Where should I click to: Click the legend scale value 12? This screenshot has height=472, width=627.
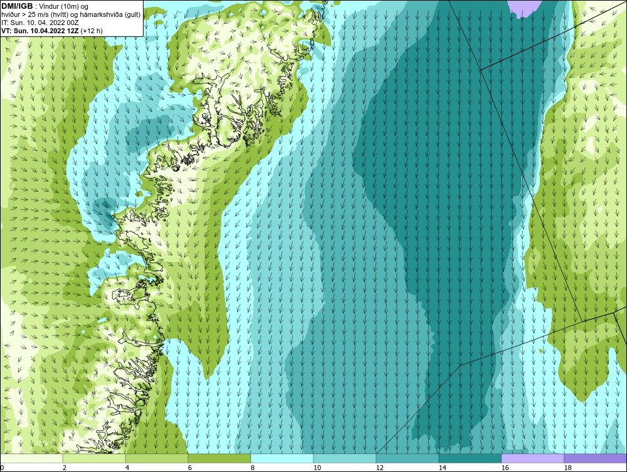pos(379,468)
